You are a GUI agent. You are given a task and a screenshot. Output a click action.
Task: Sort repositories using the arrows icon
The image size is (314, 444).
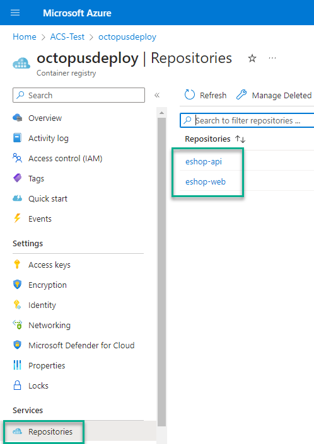click(x=240, y=139)
